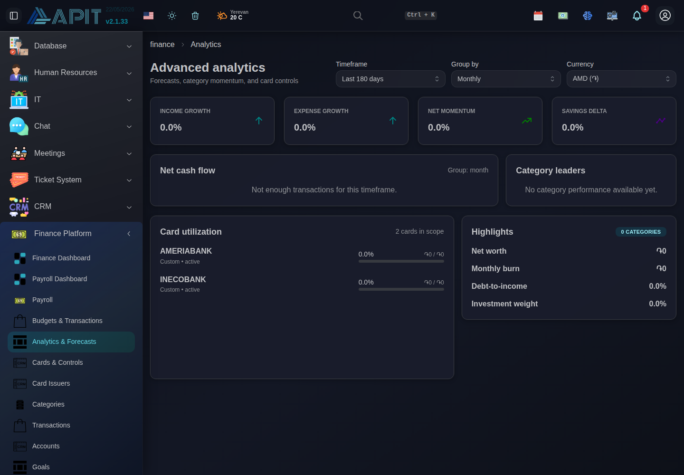Click the Net worth highlight row
The image size is (684, 475).
(x=569, y=251)
